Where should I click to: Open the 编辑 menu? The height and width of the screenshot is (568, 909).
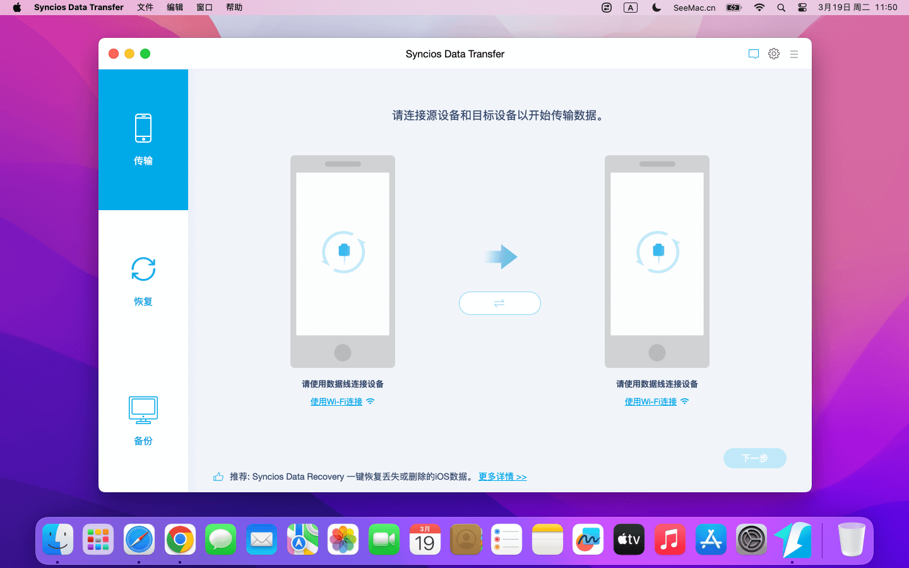(x=175, y=8)
